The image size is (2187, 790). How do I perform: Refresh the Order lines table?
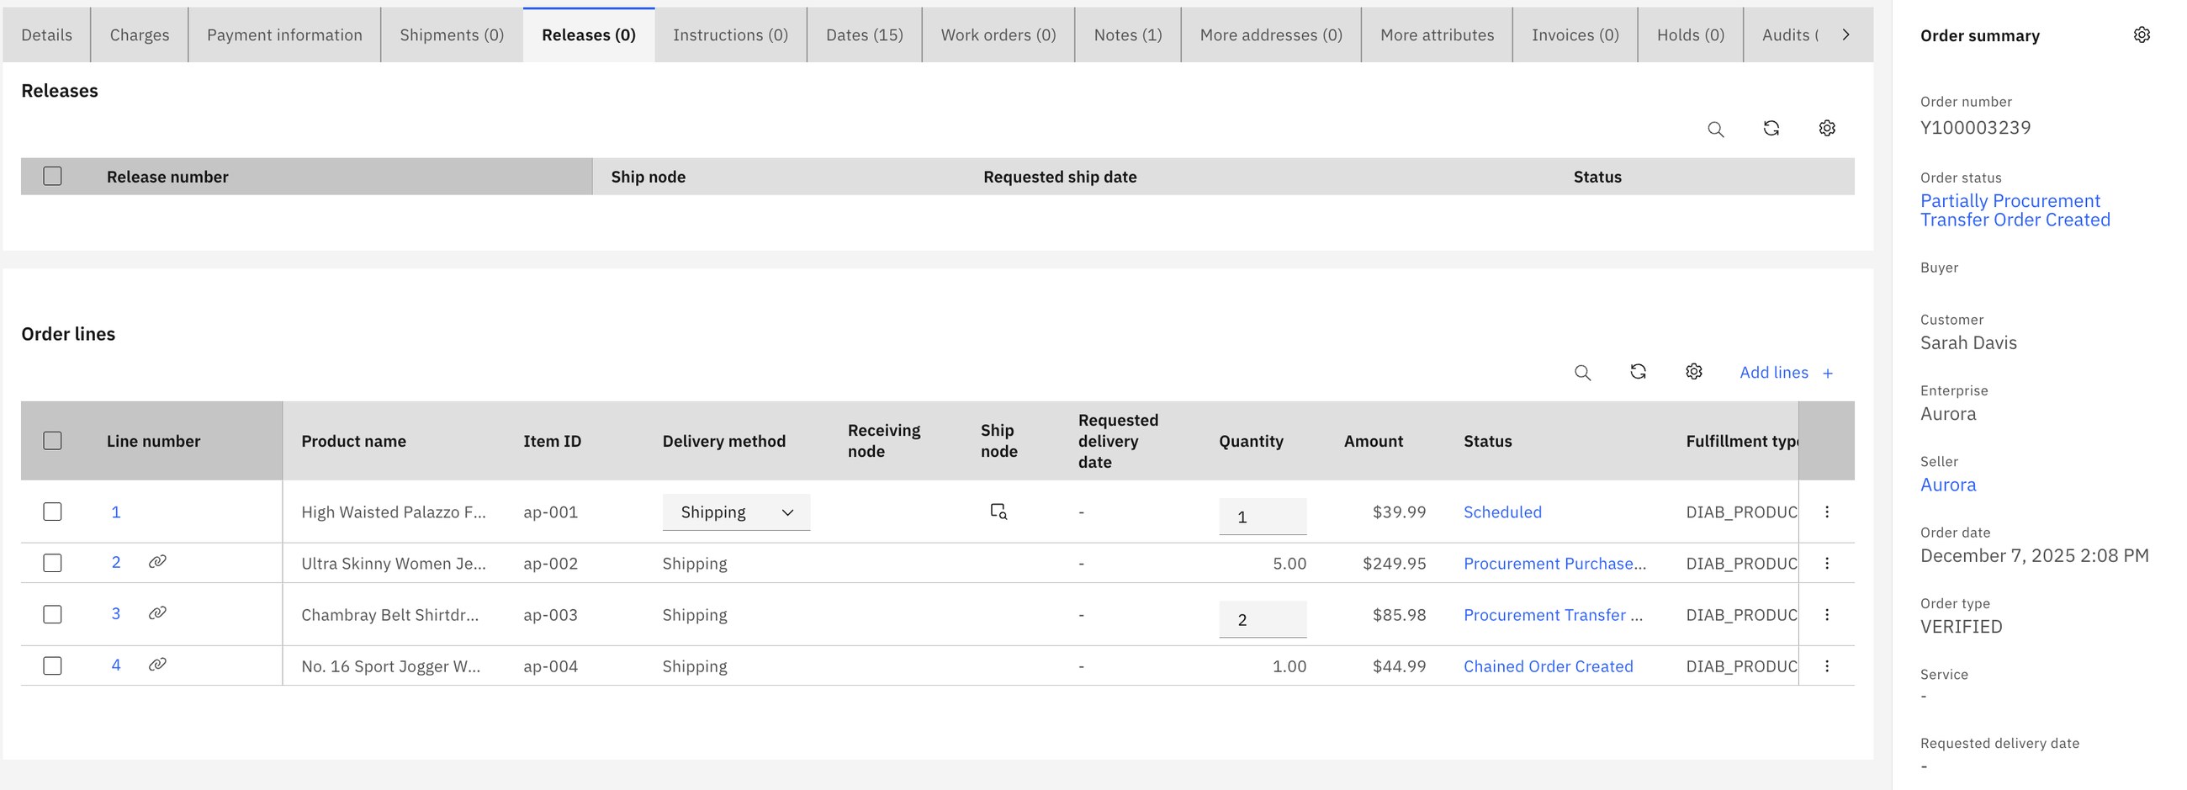tap(1639, 371)
